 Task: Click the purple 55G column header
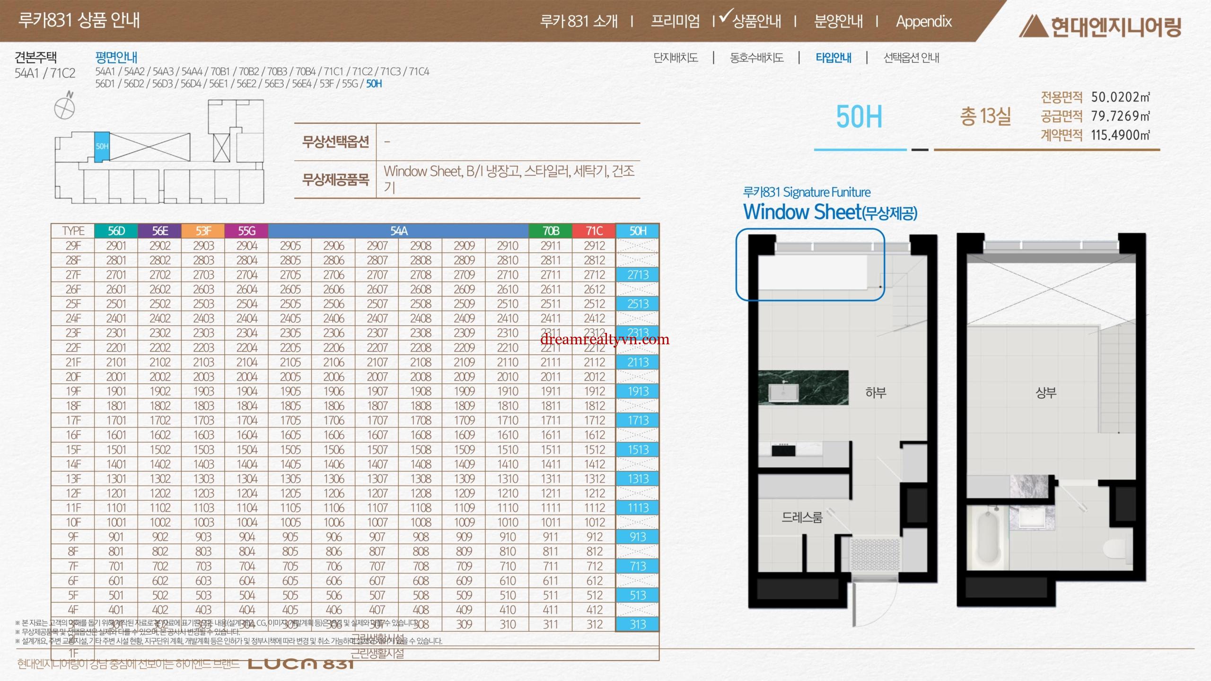(x=246, y=231)
